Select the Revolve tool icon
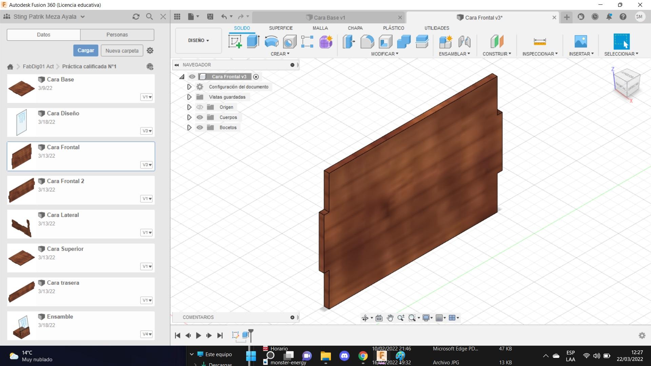This screenshot has width=651, height=366. pyautogui.click(x=271, y=42)
